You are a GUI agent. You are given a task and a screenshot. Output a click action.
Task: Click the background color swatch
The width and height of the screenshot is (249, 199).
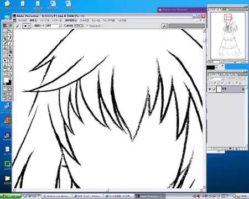(9, 83)
